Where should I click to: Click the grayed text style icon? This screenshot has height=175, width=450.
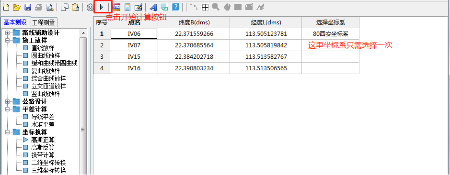coord(260,7)
